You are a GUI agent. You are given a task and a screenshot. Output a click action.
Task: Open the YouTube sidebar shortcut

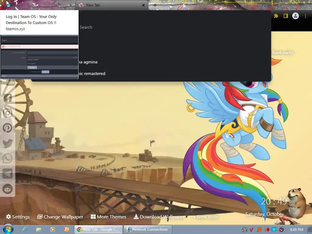click(7, 83)
